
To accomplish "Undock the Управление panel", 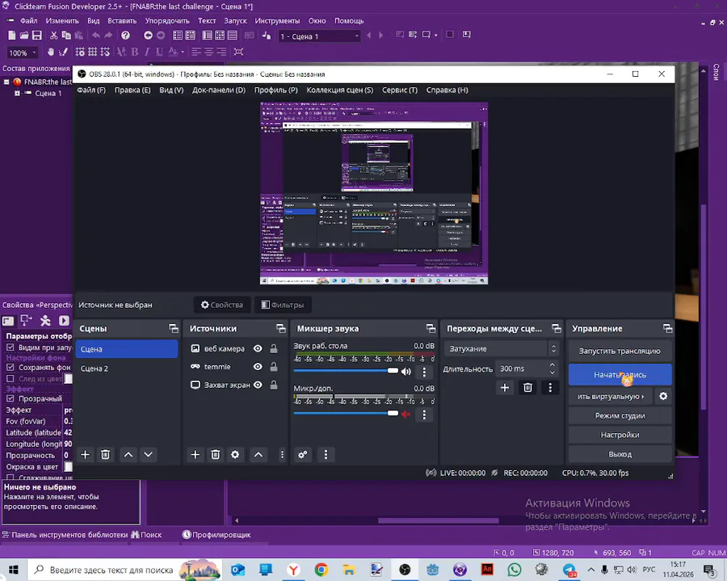I will 668,328.
